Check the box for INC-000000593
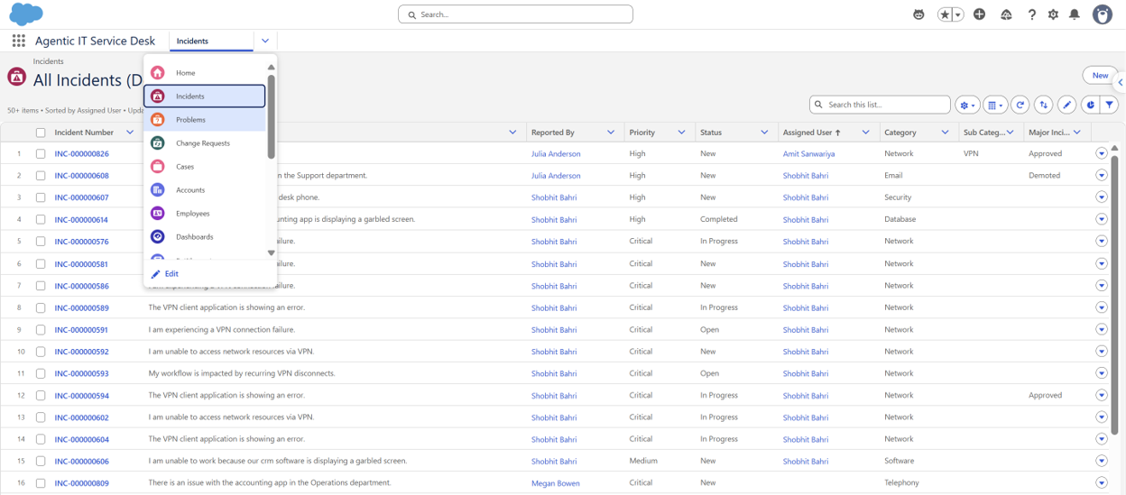Viewport: 1126px width, 495px height. click(41, 373)
